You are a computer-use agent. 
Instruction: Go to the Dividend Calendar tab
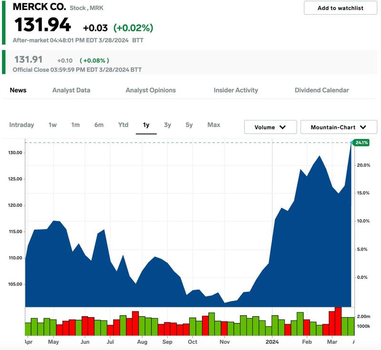[x=322, y=90]
